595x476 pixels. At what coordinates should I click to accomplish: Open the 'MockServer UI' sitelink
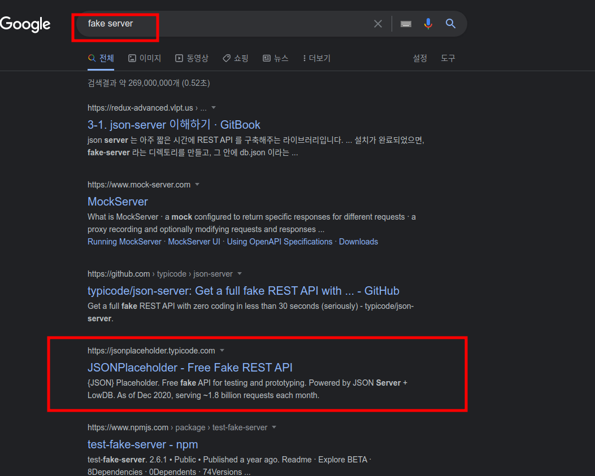click(194, 242)
